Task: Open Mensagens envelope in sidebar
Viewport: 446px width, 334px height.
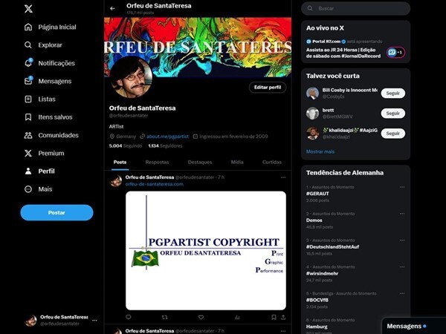Action: tap(28, 81)
